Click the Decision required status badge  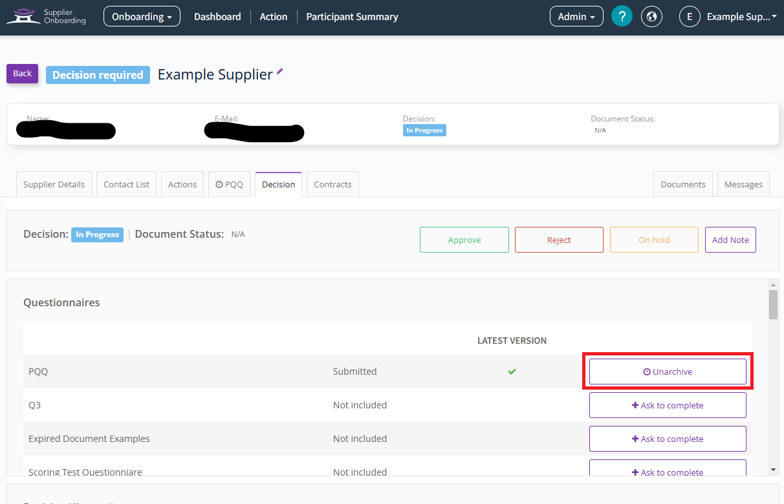coord(98,75)
